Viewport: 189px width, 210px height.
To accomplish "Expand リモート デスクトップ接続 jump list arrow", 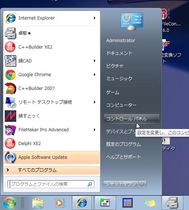I will [x=95, y=102].
